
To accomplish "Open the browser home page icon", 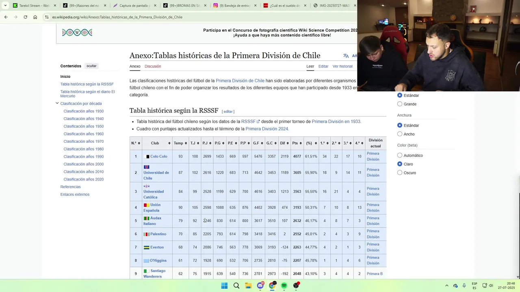I will tap(35, 17).
